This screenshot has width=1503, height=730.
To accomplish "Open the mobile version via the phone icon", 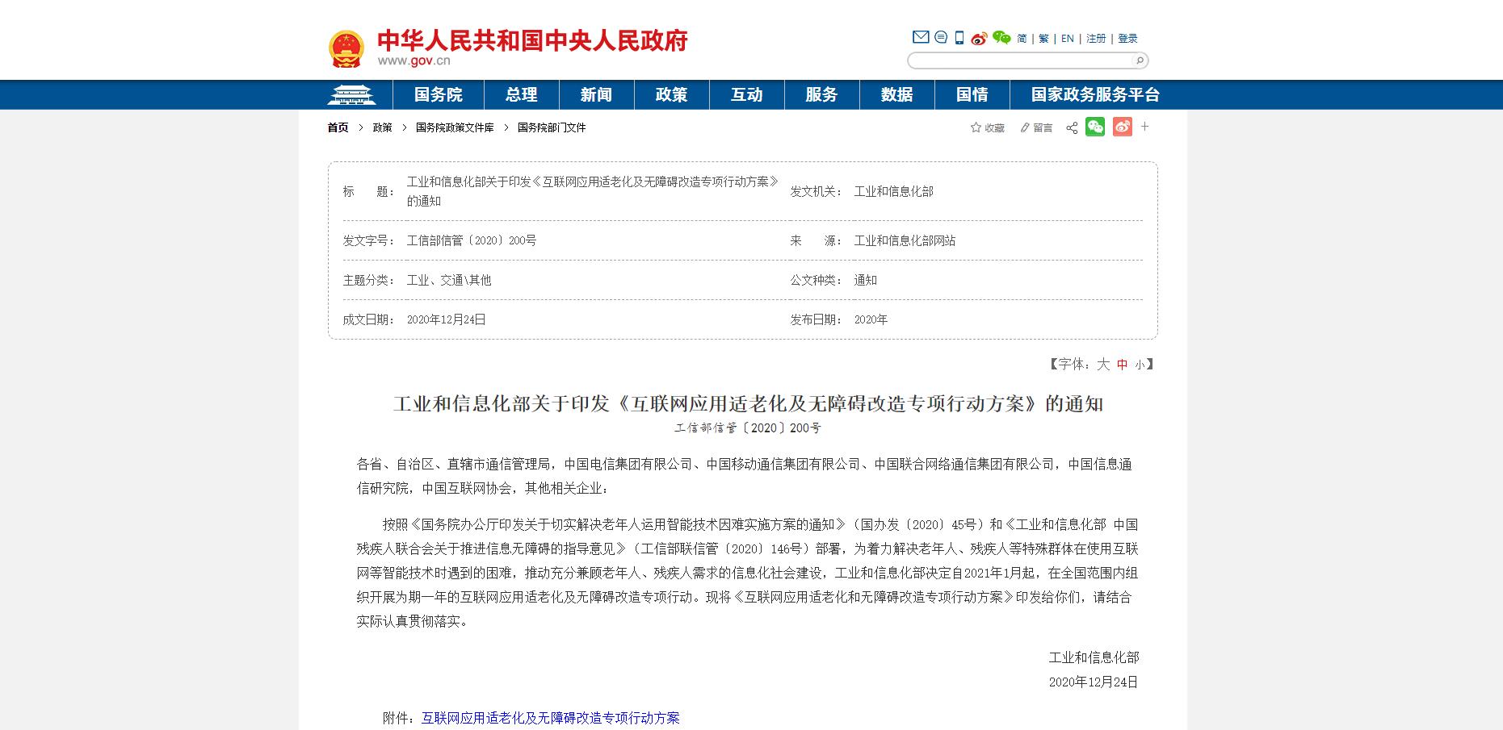I will point(958,37).
